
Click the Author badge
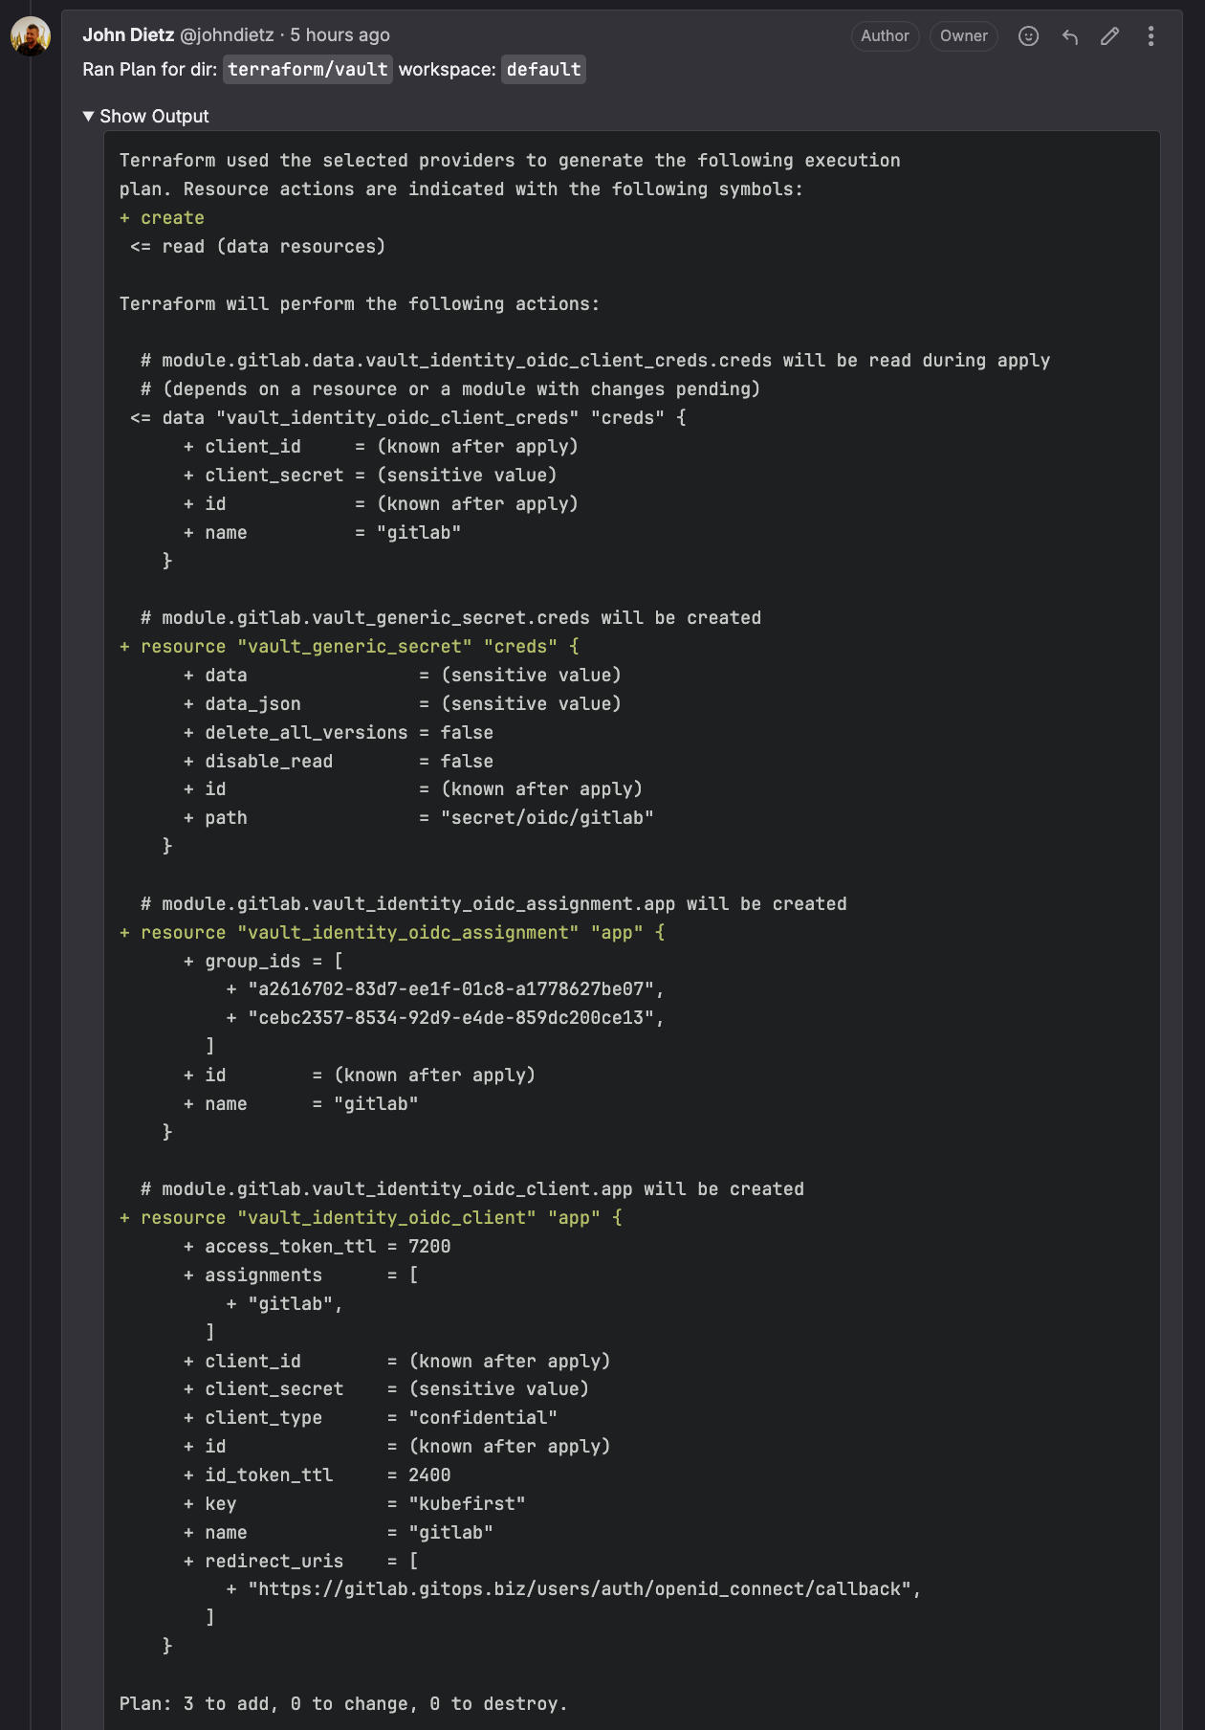click(885, 36)
